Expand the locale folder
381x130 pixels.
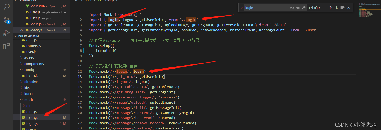click(42, 94)
